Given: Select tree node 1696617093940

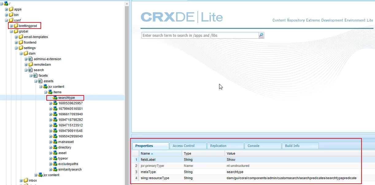Looking at the screenshot, I should click(70, 114).
